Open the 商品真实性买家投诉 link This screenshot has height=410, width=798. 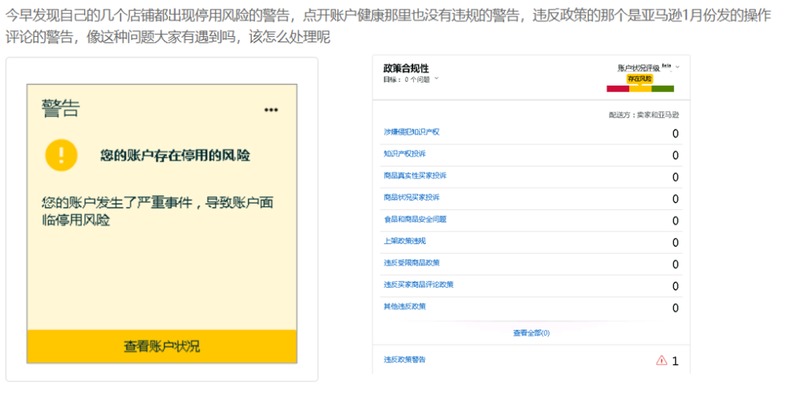tap(415, 176)
